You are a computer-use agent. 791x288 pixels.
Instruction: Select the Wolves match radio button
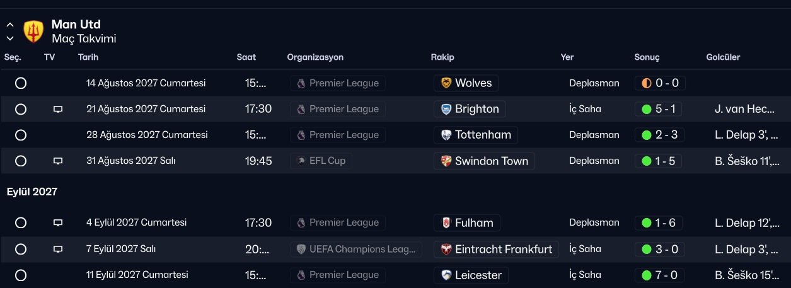coord(21,83)
